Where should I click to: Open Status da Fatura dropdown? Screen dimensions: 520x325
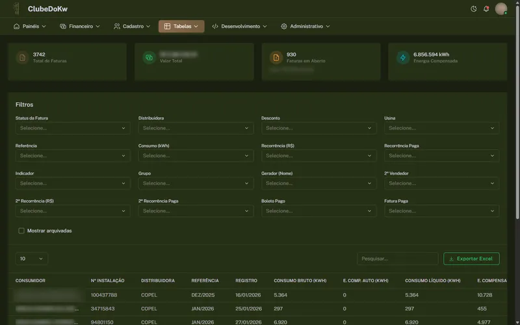(x=73, y=128)
